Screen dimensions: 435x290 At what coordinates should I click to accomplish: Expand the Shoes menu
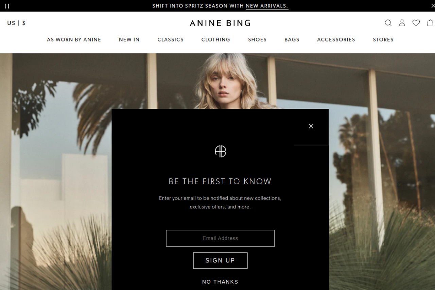pyautogui.click(x=257, y=39)
